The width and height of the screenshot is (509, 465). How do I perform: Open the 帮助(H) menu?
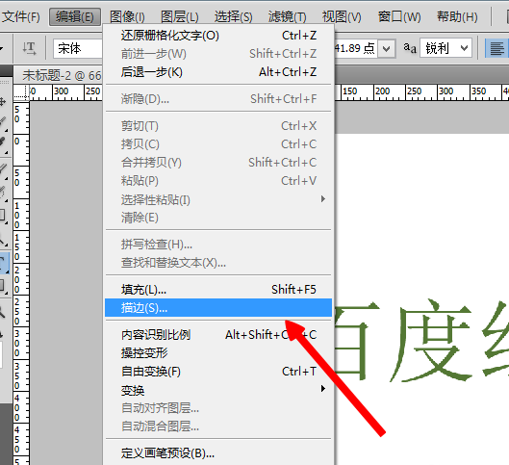pyautogui.click(x=457, y=16)
